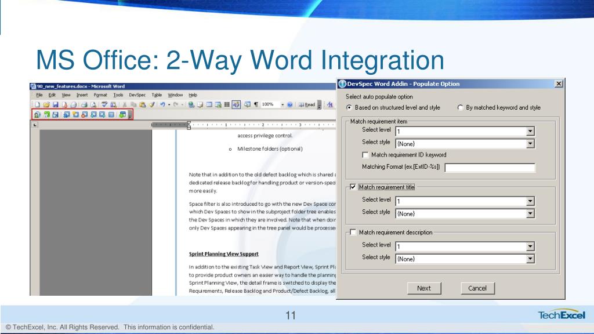Click the Save floppy disk icon
The width and height of the screenshot is (594, 334).
pos(55,104)
